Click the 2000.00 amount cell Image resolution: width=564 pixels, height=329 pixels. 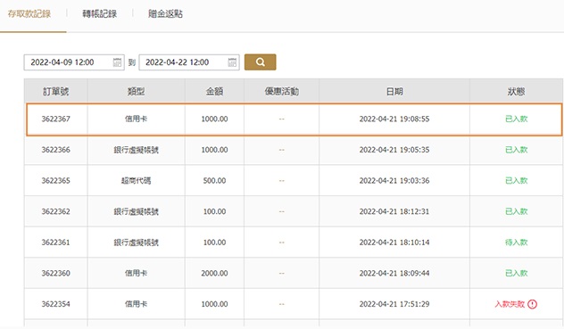(x=214, y=273)
